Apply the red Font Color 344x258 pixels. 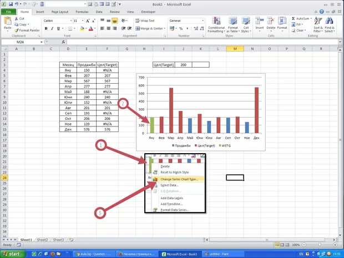(x=91, y=28)
